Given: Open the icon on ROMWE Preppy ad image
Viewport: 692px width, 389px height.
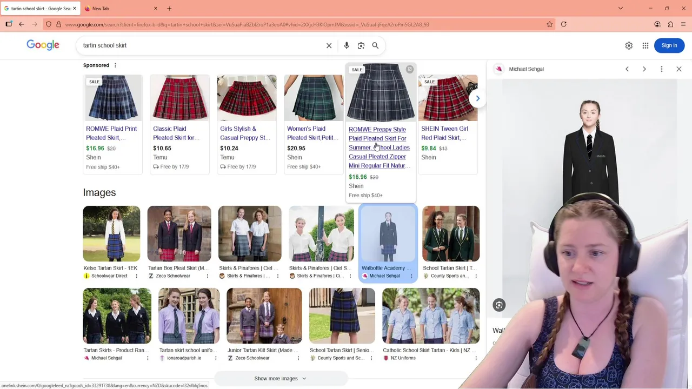Looking at the screenshot, I should pyautogui.click(x=410, y=69).
